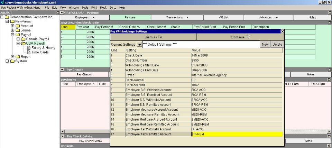Viewport: 332px width, 148px height.
Task: Expand the Canada Payroll tree node
Action: pyautogui.click(x=18, y=39)
